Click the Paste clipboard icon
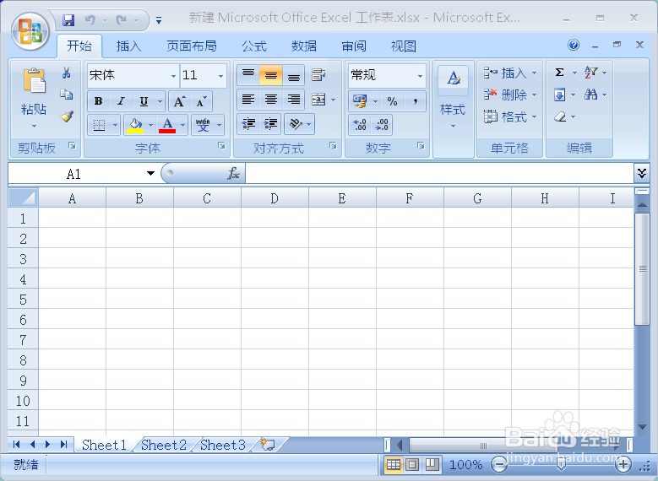The height and width of the screenshot is (481, 658). point(34,80)
